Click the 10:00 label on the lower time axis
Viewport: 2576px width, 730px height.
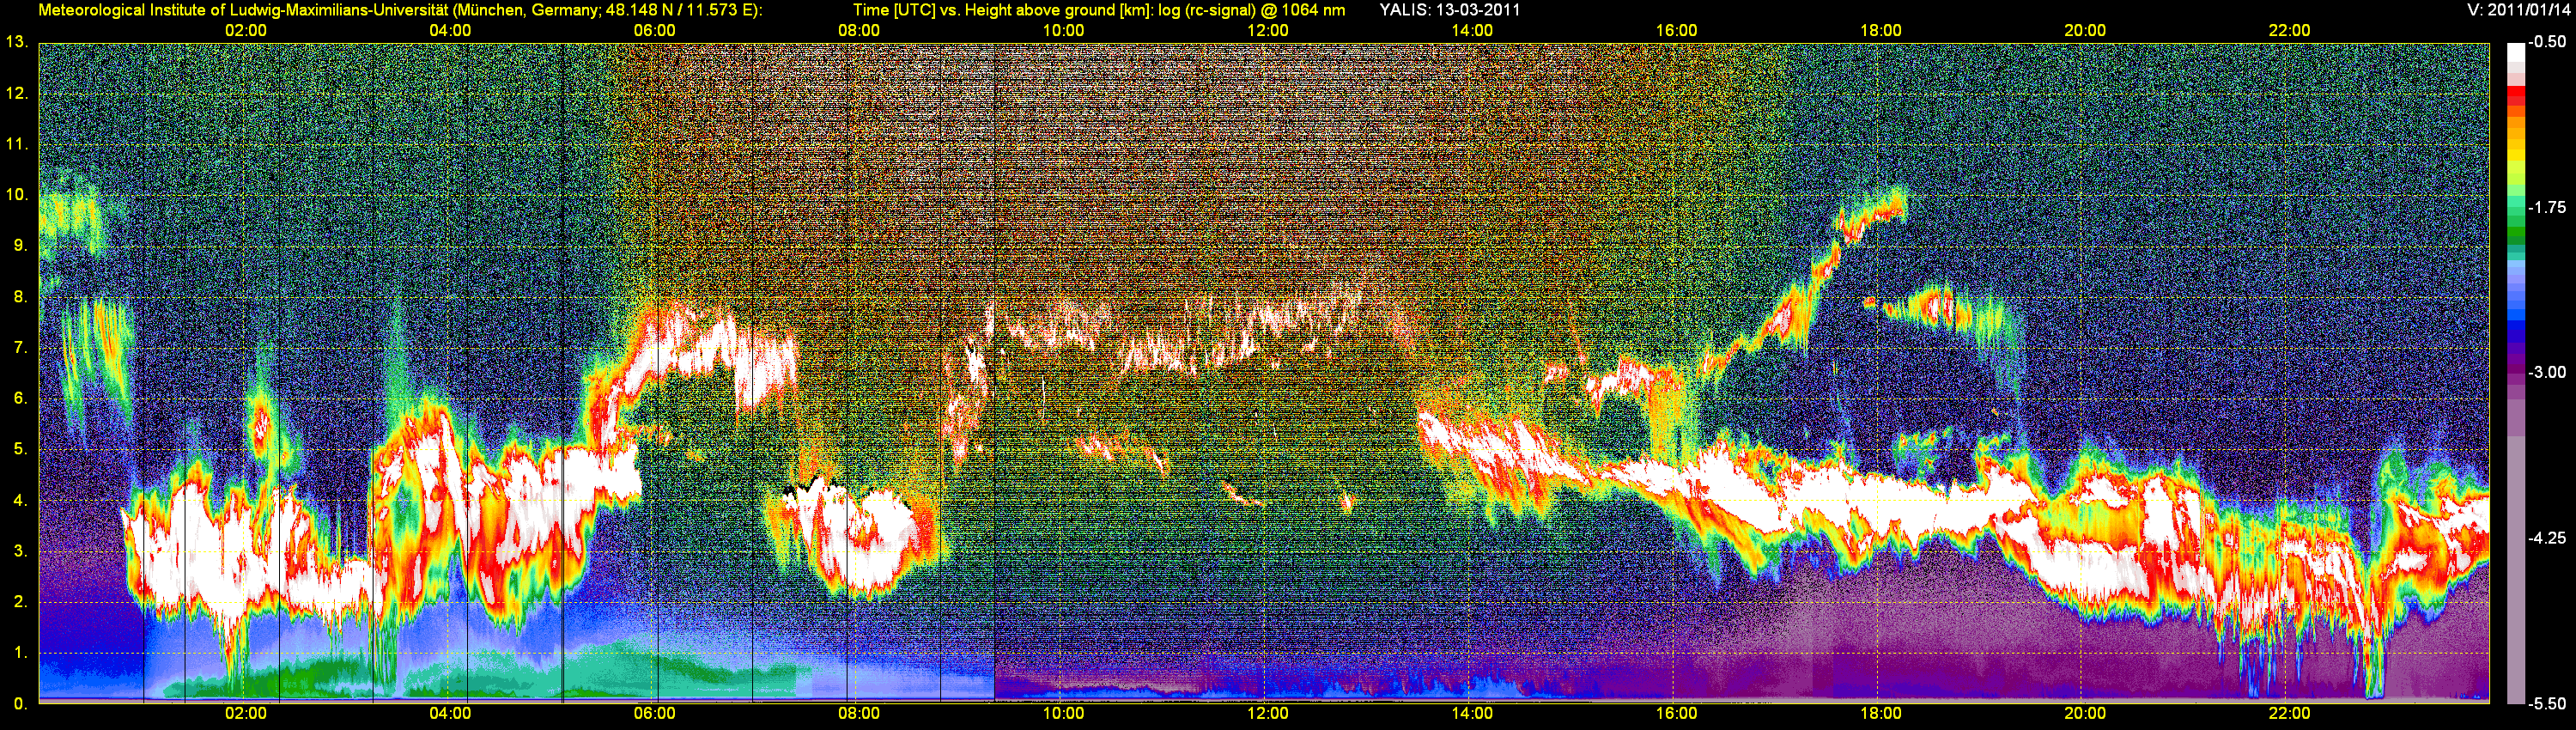click(x=1063, y=713)
